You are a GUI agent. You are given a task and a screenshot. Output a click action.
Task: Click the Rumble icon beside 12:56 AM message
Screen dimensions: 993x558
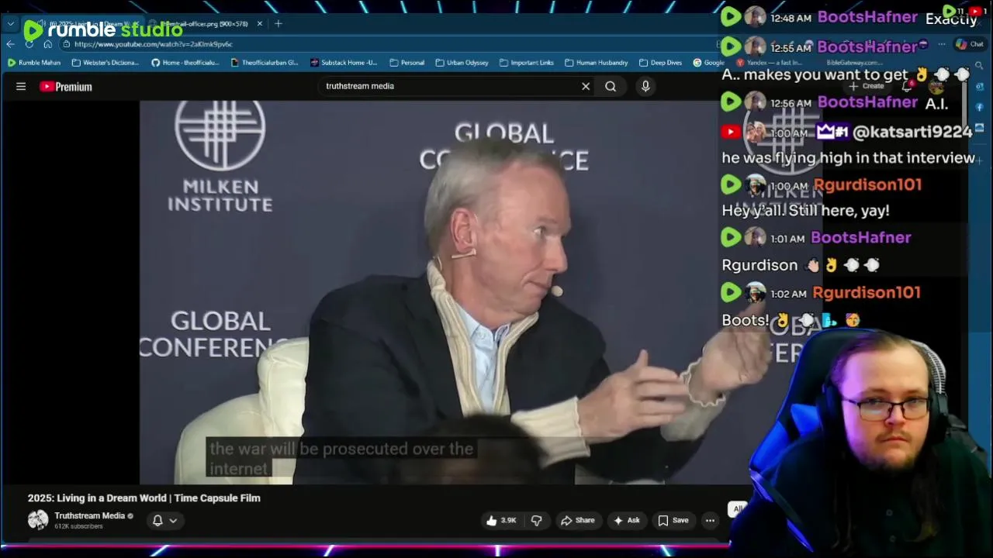[731, 102]
